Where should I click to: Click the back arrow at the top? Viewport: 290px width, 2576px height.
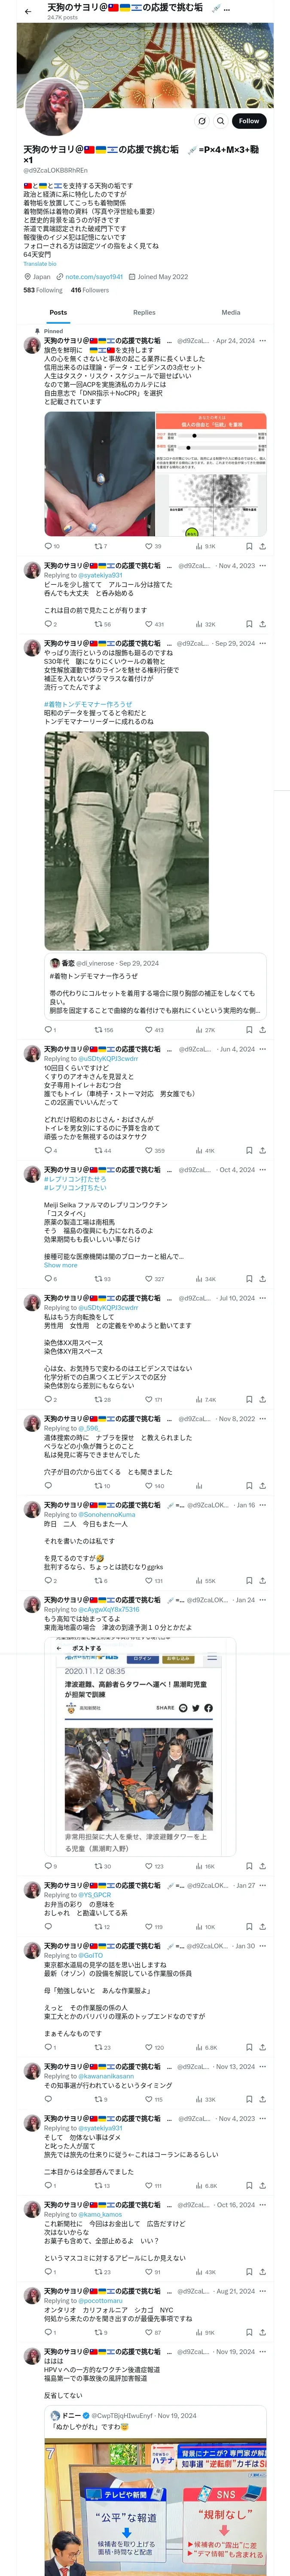(x=28, y=12)
